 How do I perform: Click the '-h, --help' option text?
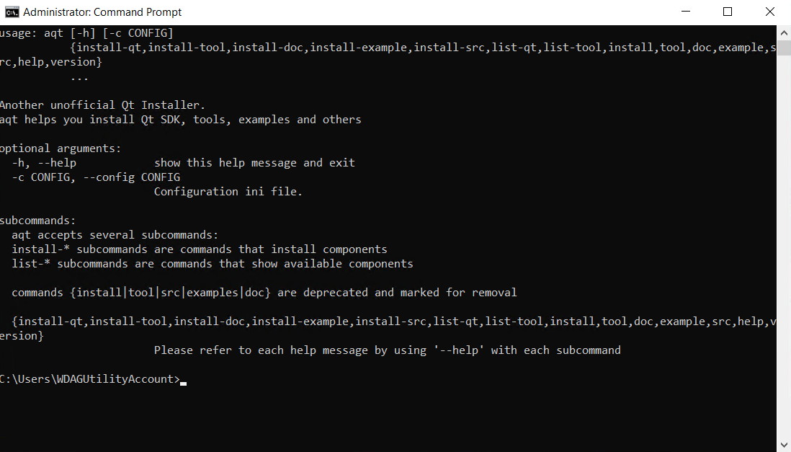coord(44,163)
